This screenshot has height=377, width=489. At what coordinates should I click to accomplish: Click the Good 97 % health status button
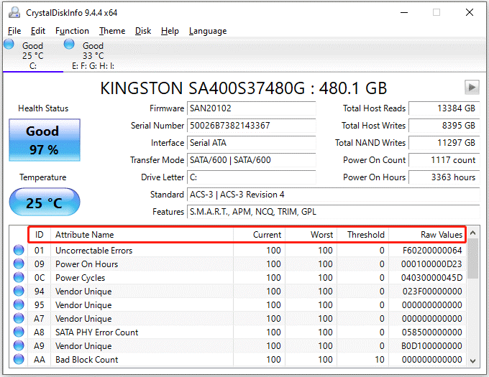pyautogui.click(x=45, y=140)
